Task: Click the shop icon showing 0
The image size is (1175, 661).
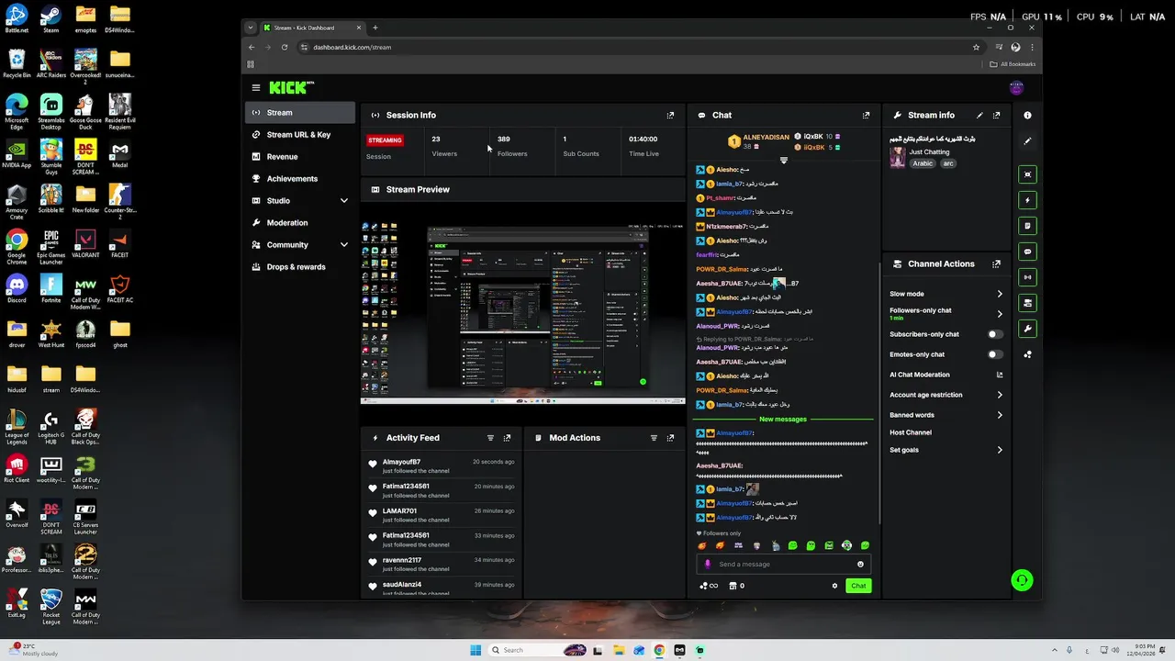Action: (x=736, y=586)
